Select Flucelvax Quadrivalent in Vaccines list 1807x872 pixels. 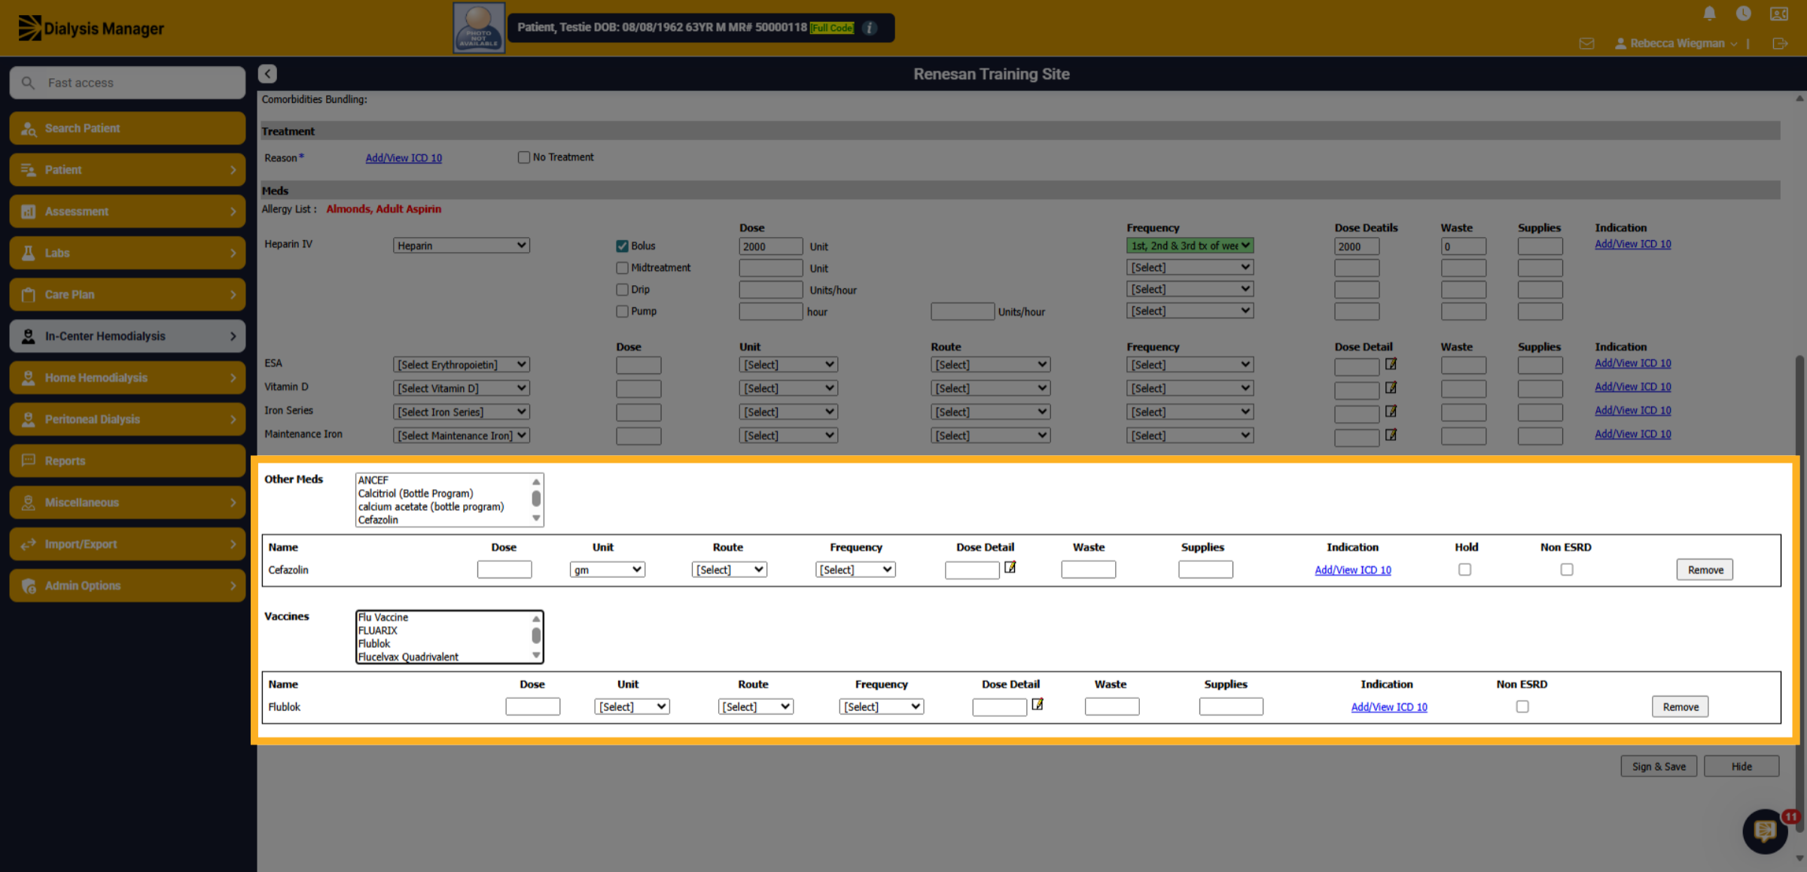tap(408, 657)
